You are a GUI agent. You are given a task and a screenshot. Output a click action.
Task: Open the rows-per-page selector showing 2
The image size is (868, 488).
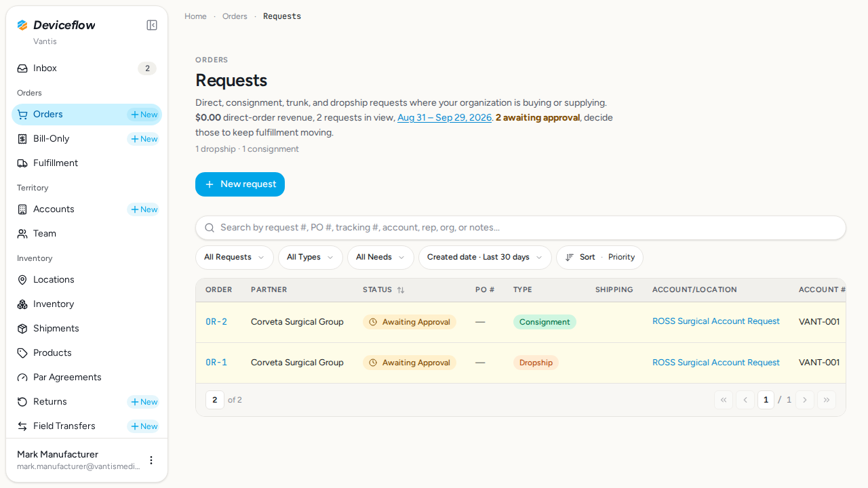click(x=215, y=400)
